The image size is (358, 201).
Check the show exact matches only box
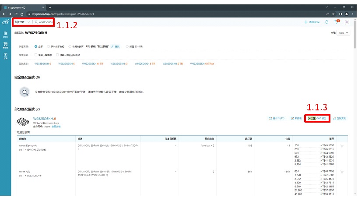click(x=57, y=55)
